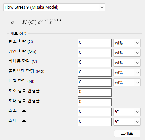Click the 최소 항복 변형률 input field

(x=95, y=92)
